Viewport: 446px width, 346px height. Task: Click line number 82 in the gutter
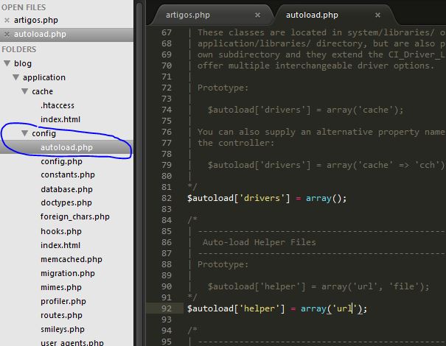(x=167, y=198)
